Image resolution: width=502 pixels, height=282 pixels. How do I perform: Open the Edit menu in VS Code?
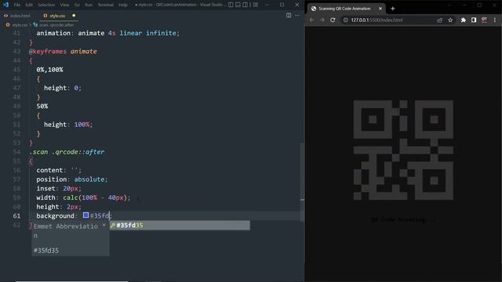coord(29,5)
